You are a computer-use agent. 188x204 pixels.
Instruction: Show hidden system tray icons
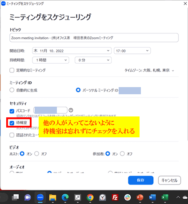(178, 197)
